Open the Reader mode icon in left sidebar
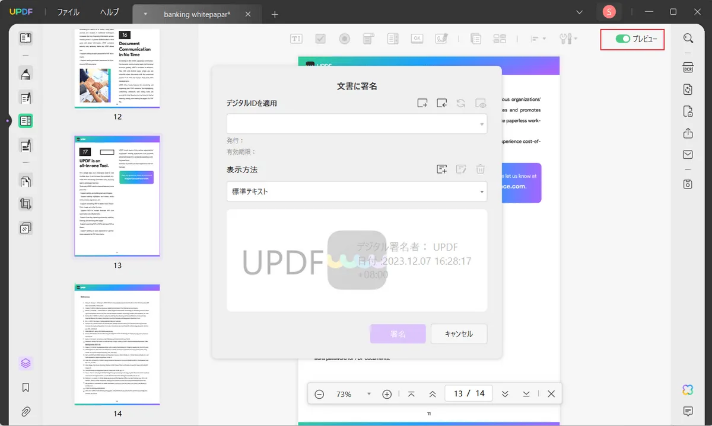Image resolution: width=712 pixels, height=426 pixels. click(26, 39)
